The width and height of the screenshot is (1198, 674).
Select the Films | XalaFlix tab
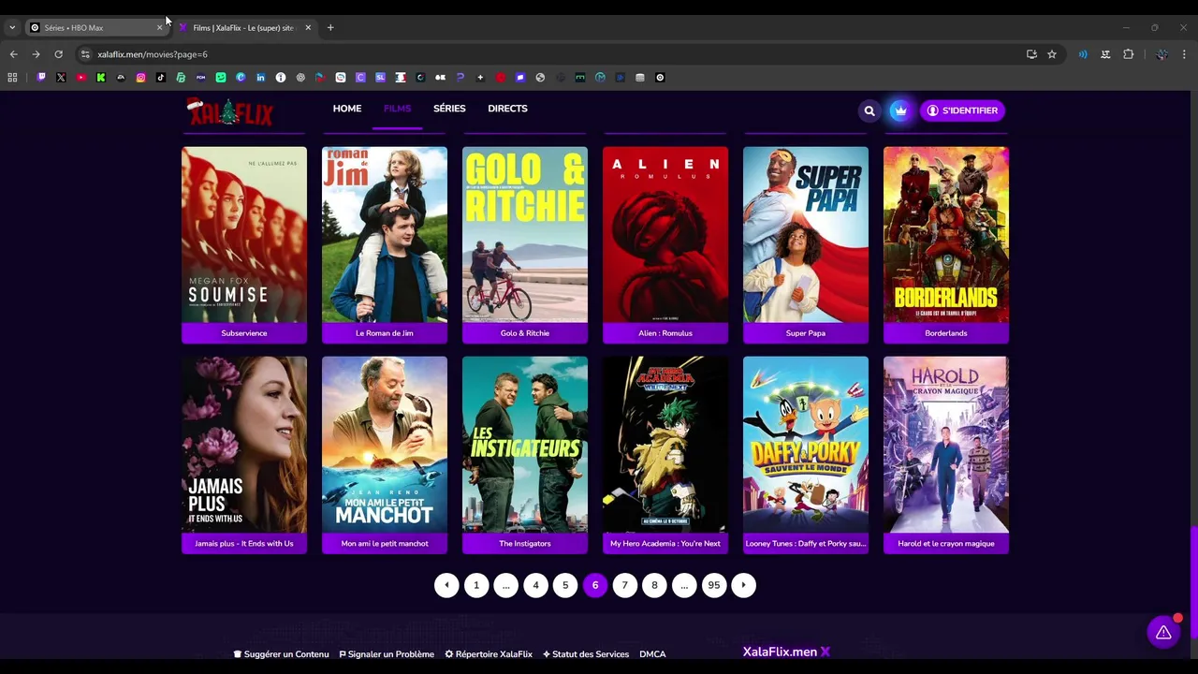coord(242,27)
